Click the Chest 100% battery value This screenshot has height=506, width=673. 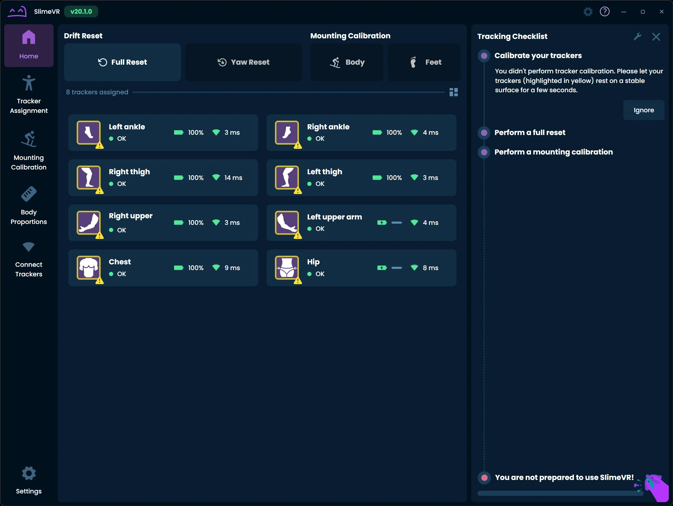point(196,268)
